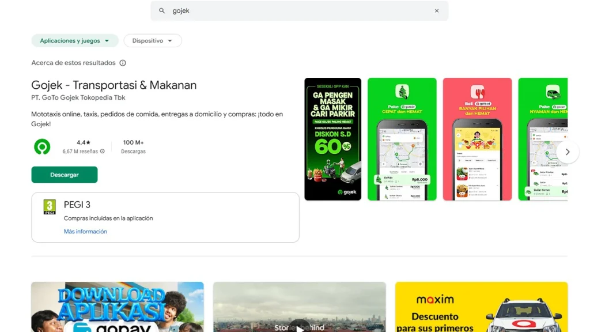Open the Diskon 60% promo screenshot

(x=332, y=139)
